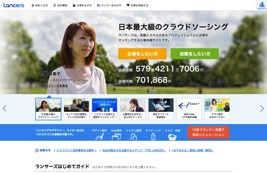Click the Lancers logo
This screenshot has width=267, height=174.
pos(14,5)
